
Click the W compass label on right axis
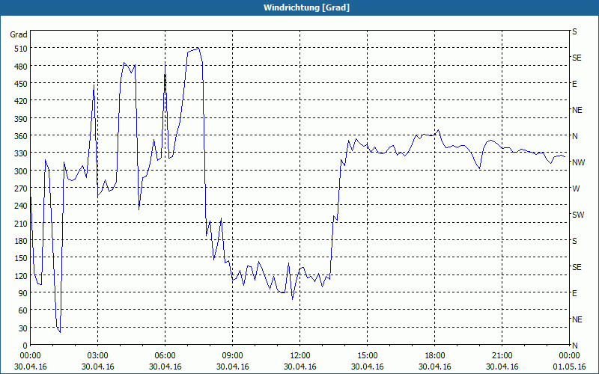click(x=576, y=188)
